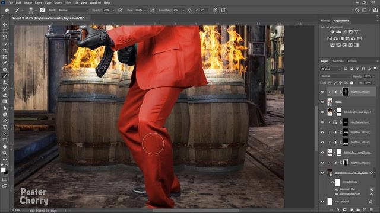Image resolution: width=380 pixels, height=213 pixels.
Task: Add a Vibrance adjustment
Action: tap(356, 31)
